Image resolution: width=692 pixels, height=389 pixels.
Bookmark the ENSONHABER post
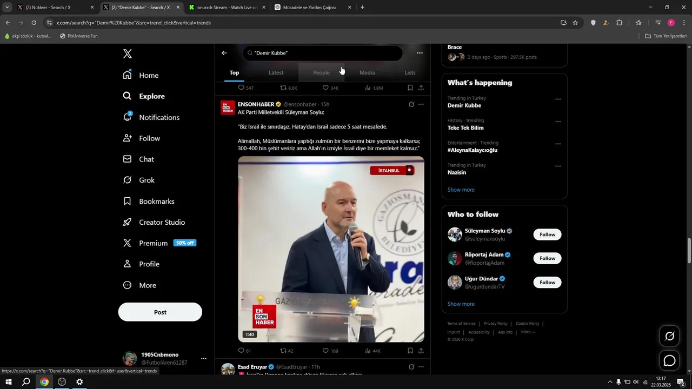pyautogui.click(x=410, y=351)
